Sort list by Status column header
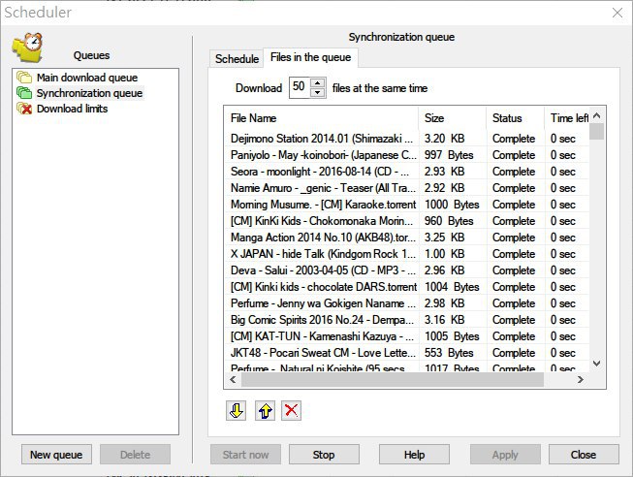 pyautogui.click(x=514, y=118)
